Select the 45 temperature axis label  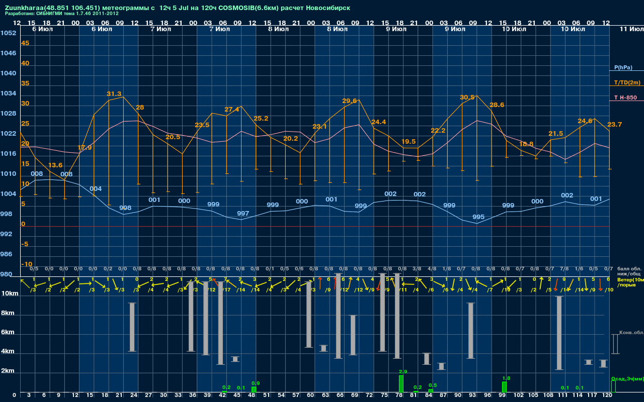click(25, 43)
